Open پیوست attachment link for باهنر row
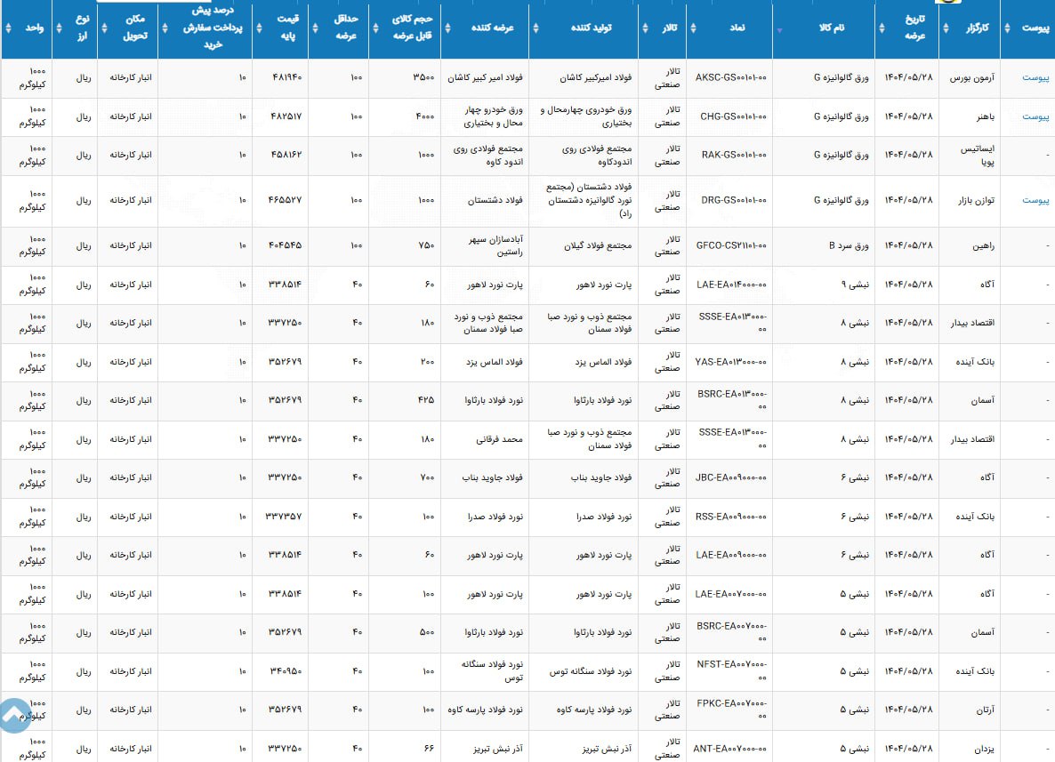 1035,117
